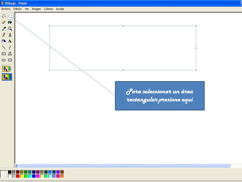Choose the straight Line tool
Image resolution: width=242 pixels, height=182 pixels.
(x=4, y=47)
